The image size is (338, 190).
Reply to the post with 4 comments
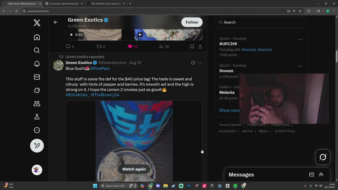(x=70, y=46)
